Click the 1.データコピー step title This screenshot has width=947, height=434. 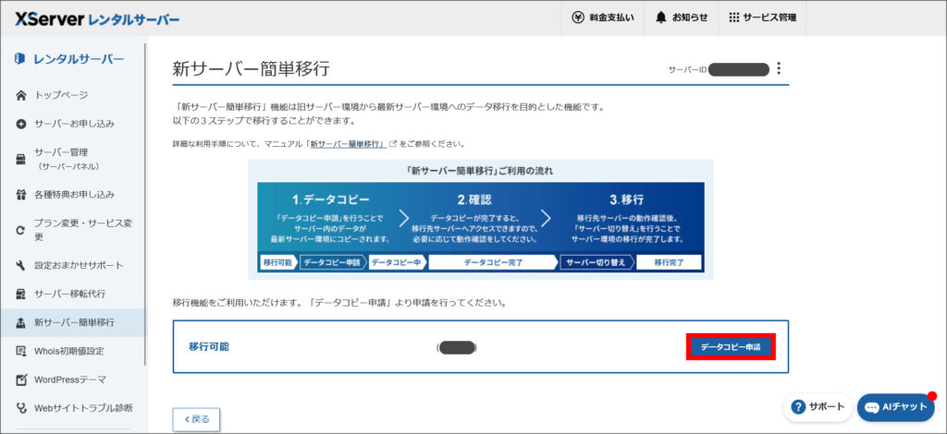[x=330, y=199]
